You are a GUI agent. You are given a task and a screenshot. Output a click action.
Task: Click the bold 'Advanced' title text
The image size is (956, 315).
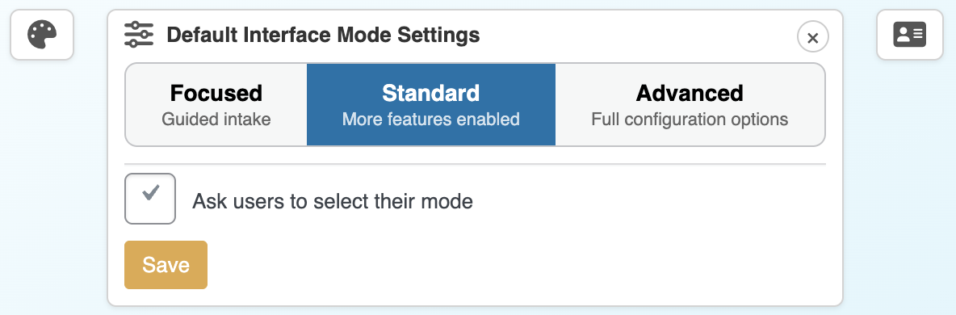click(690, 94)
